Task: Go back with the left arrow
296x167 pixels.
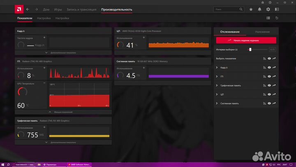Action: click(28, 9)
